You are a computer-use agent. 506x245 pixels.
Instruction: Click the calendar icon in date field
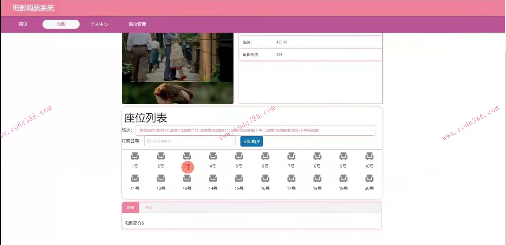point(149,141)
